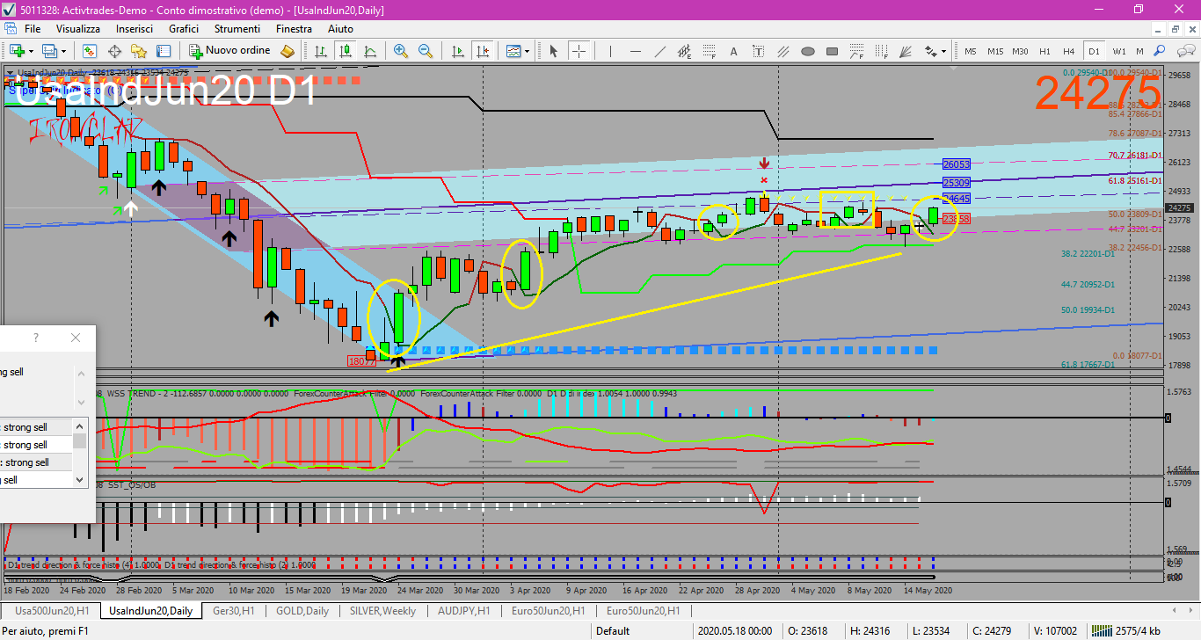Open the Grafici menu

coord(184,29)
